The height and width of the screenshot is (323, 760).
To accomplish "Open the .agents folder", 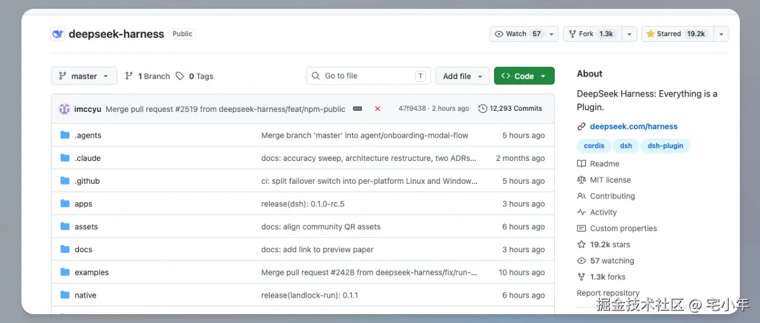I will tap(88, 136).
